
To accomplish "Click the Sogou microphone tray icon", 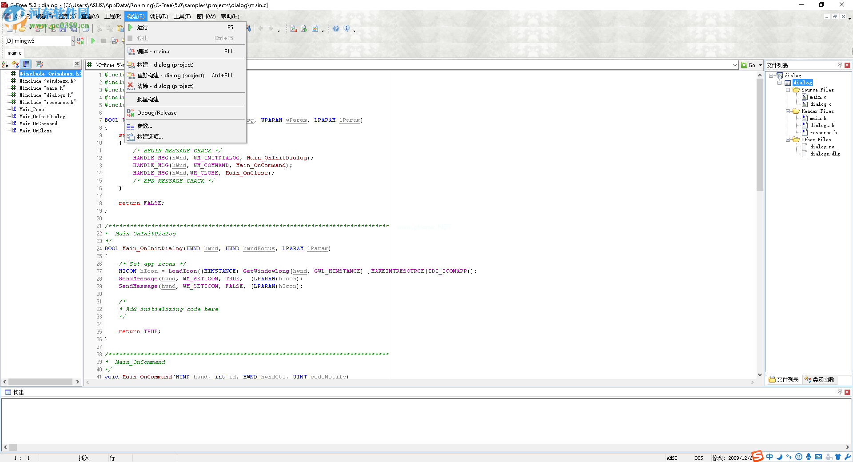I will (x=809, y=457).
